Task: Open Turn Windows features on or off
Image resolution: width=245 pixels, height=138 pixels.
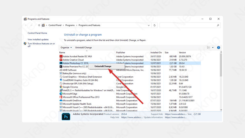Action: pyautogui.click(x=41, y=45)
